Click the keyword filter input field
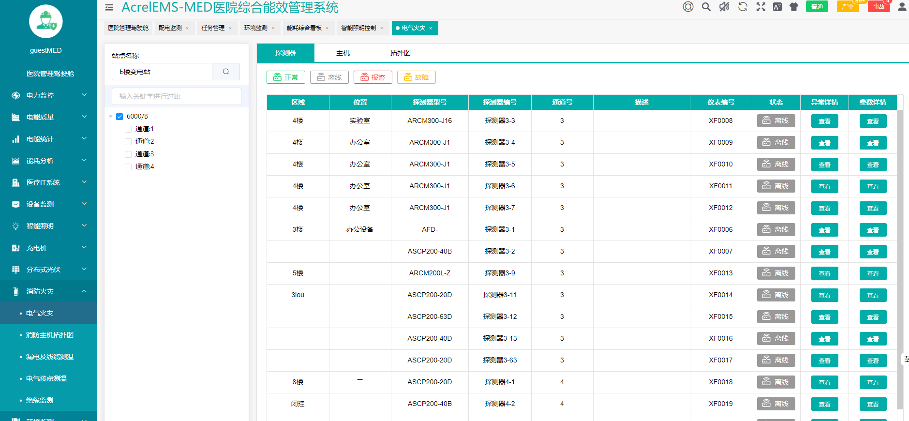The width and height of the screenshot is (909, 421). 177,96
